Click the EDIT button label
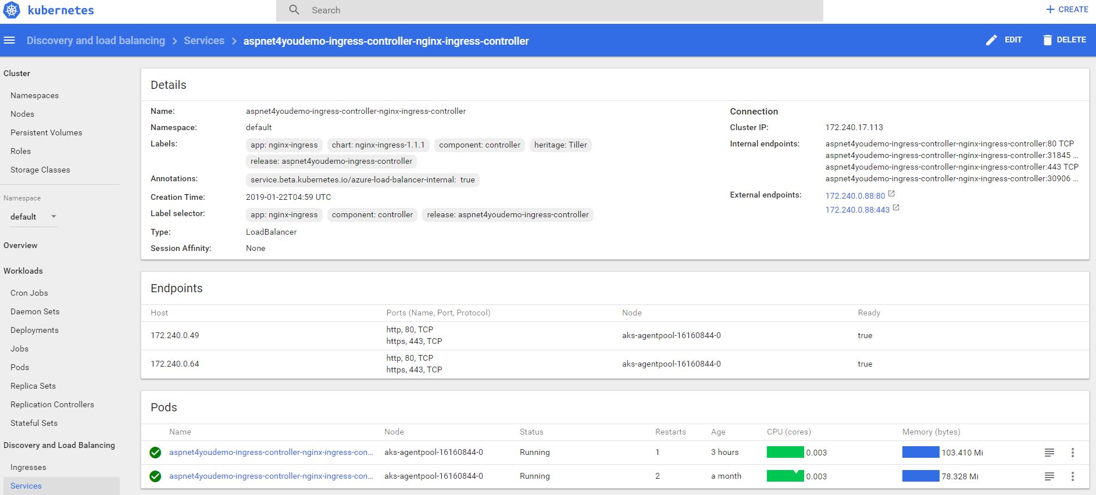Image resolution: width=1096 pixels, height=495 pixels. pyautogui.click(x=1013, y=40)
